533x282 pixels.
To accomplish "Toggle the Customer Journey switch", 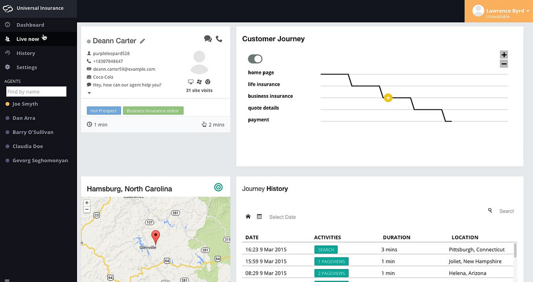I will point(255,59).
